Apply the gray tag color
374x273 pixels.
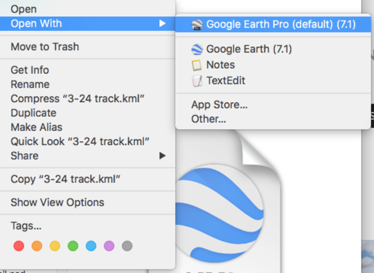[127, 246]
